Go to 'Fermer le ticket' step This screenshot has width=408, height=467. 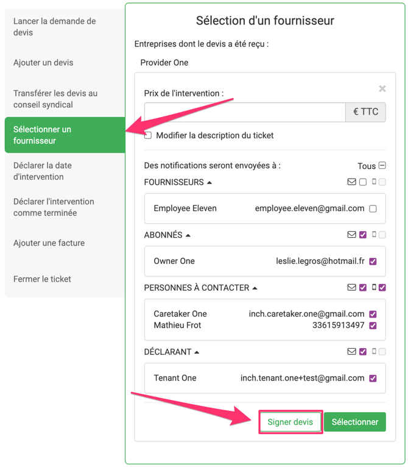click(42, 279)
